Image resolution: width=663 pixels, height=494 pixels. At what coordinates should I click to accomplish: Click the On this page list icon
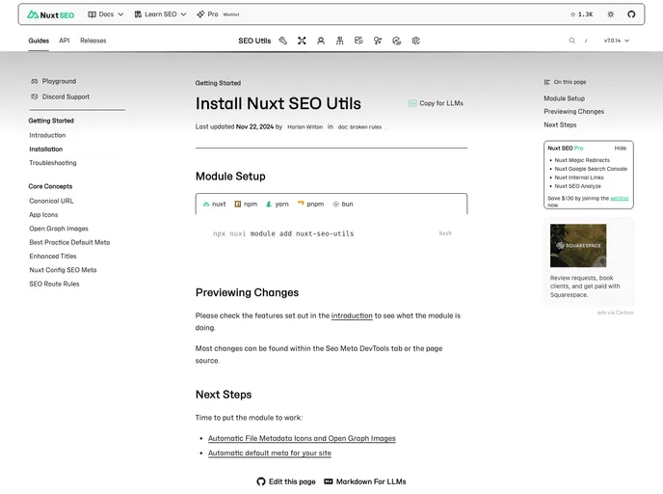pyautogui.click(x=547, y=82)
